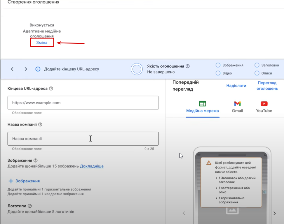Click Додайте принаймні 1 квадратне зображення text
Viewport: 284px width, 224px height.
(46, 194)
